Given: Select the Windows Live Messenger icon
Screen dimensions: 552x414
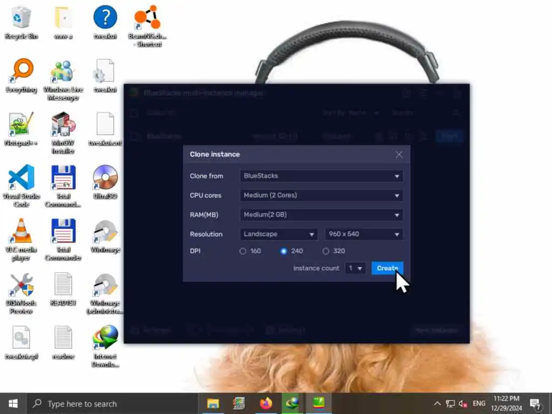Looking at the screenshot, I should point(64,80).
